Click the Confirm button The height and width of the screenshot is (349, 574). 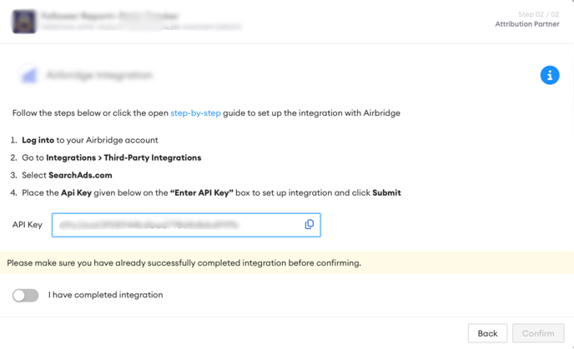[538, 333]
